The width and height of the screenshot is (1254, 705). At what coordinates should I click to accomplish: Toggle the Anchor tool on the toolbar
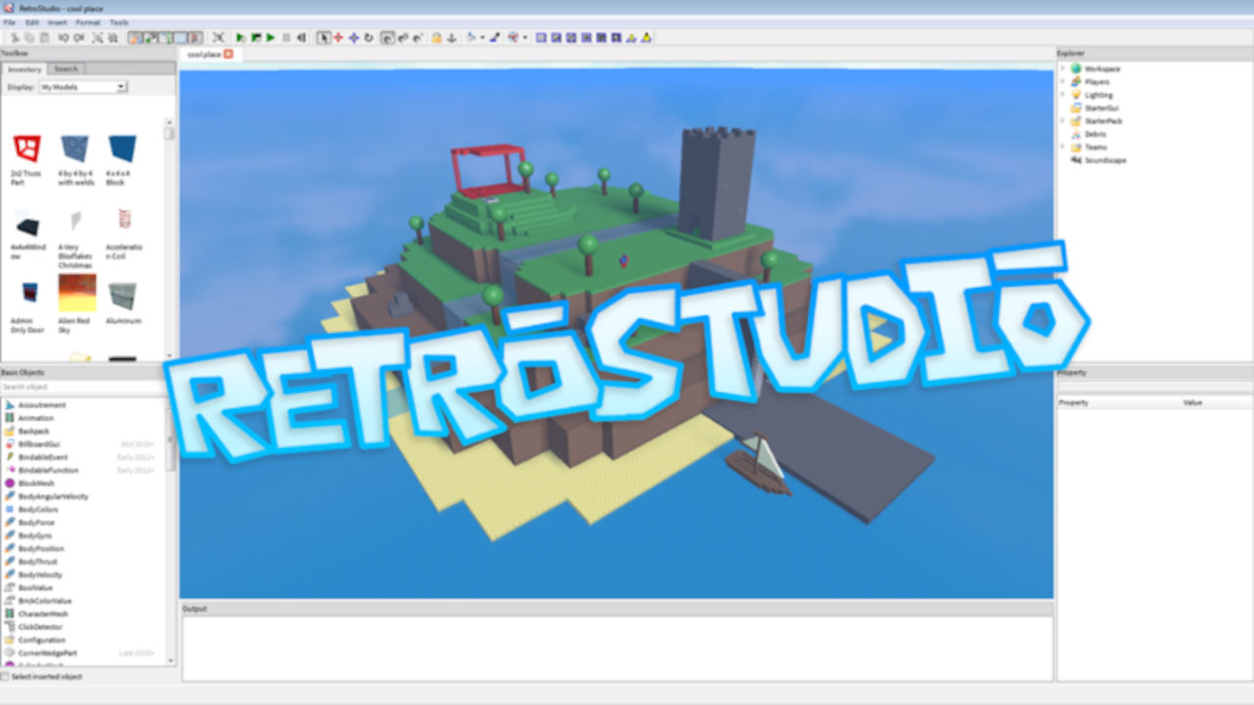coord(451,37)
